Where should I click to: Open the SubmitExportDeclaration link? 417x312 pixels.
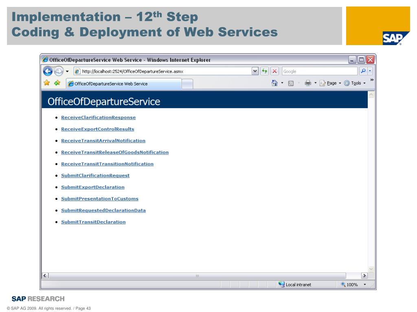click(x=92, y=187)
